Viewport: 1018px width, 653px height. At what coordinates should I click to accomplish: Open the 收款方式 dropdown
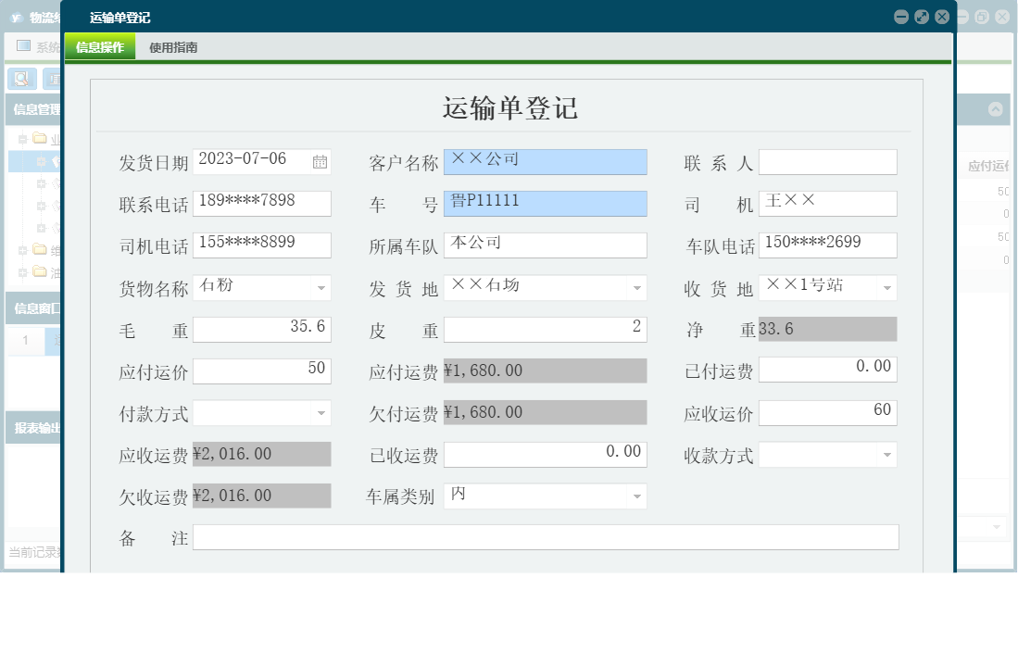pyautogui.click(x=886, y=454)
